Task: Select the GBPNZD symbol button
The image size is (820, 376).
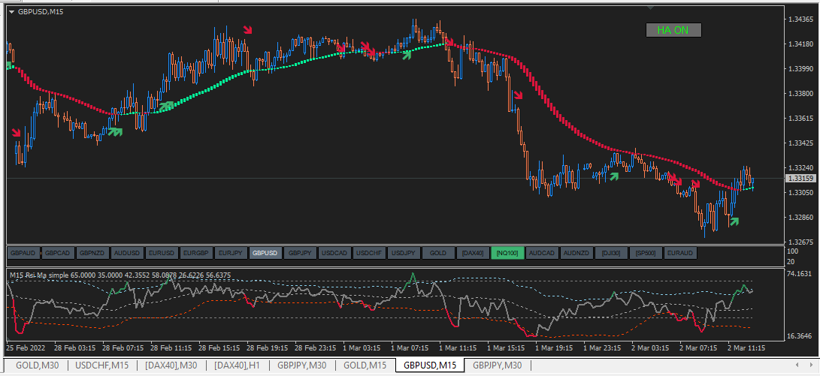Action: (92, 253)
